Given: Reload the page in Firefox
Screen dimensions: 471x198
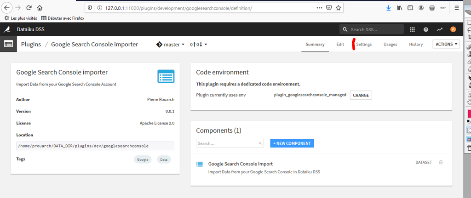Looking at the screenshot, I should pyautogui.click(x=29, y=8).
